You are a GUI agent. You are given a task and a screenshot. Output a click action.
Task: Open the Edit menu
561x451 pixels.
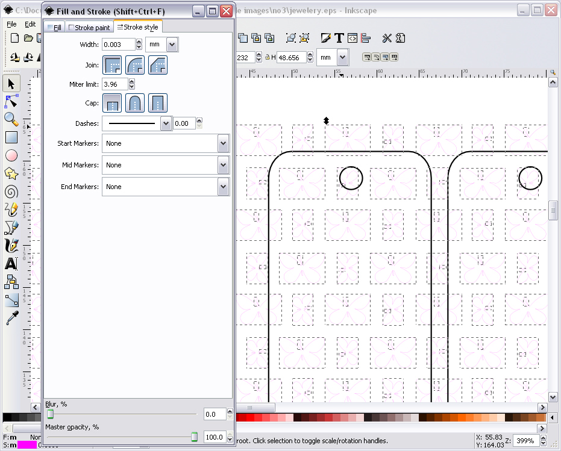click(30, 24)
